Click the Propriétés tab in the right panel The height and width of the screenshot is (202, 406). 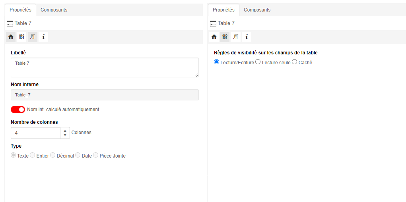coord(223,10)
